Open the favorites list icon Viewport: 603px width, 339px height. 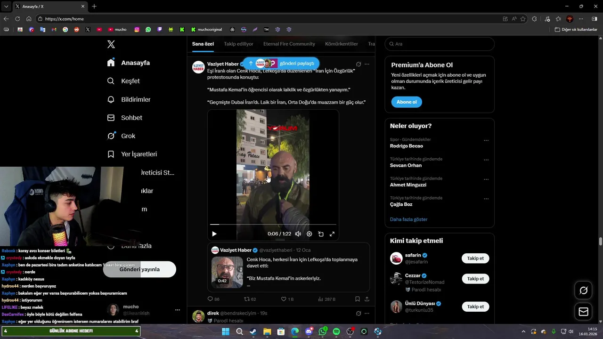tap(558, 19)
